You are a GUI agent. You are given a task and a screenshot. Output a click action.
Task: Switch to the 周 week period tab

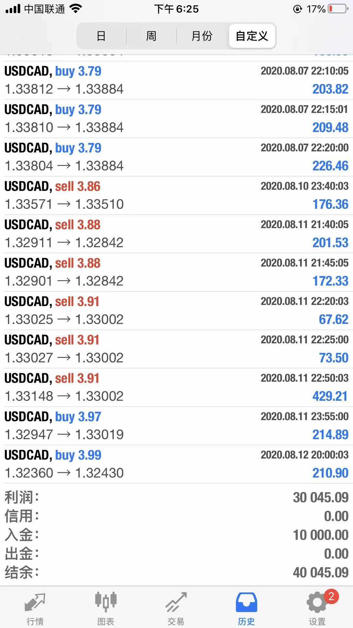point(151,36)
